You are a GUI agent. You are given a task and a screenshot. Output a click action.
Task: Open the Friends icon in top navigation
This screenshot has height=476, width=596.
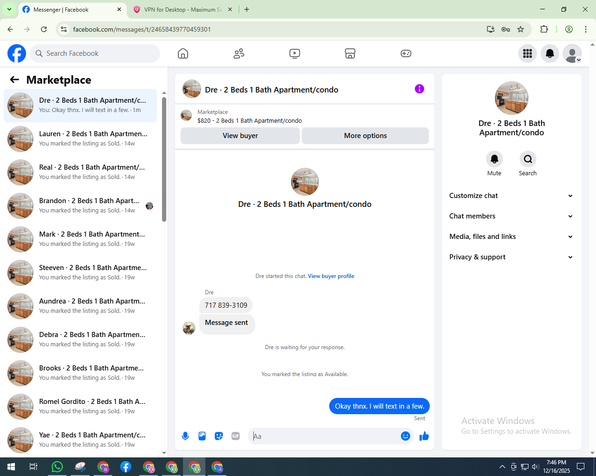tap(239, 53)
